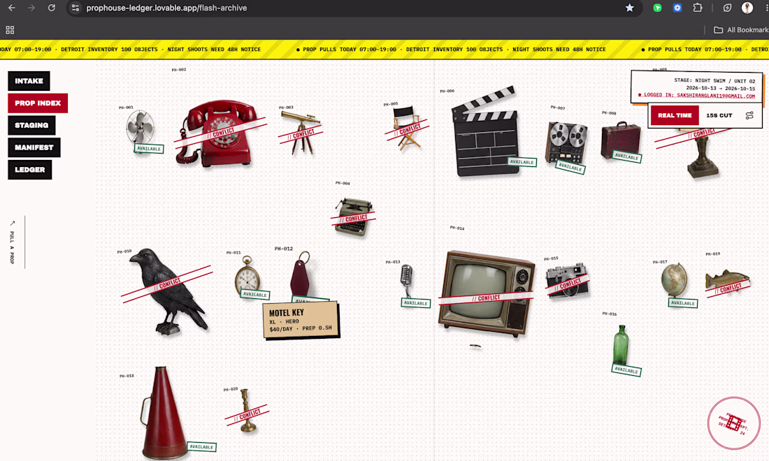Choose the clapperboard prop
Viewport: 769px width, 461px height.
484,132
